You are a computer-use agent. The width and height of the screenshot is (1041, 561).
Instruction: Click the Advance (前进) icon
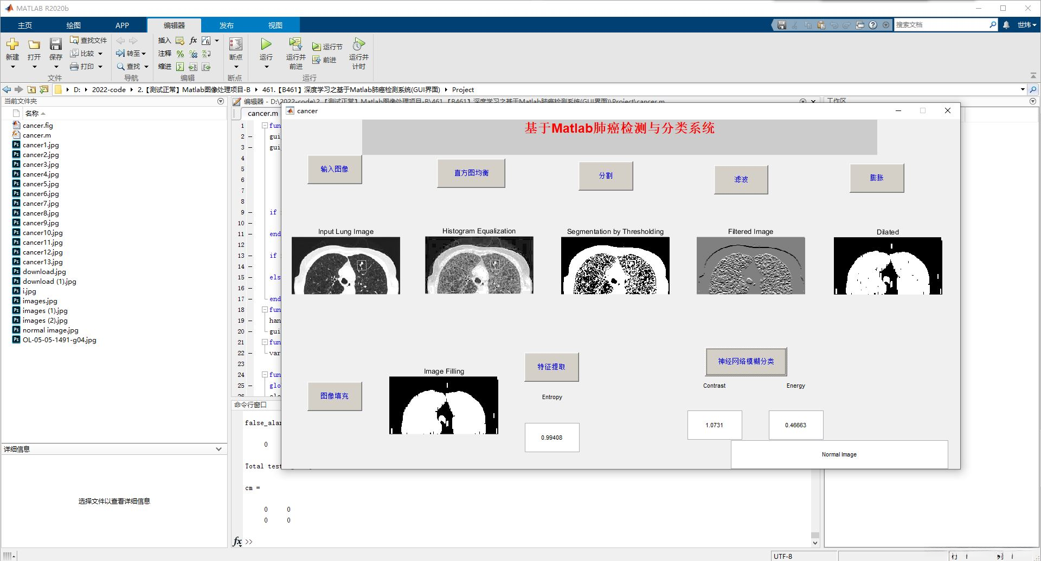coord(317,60)
